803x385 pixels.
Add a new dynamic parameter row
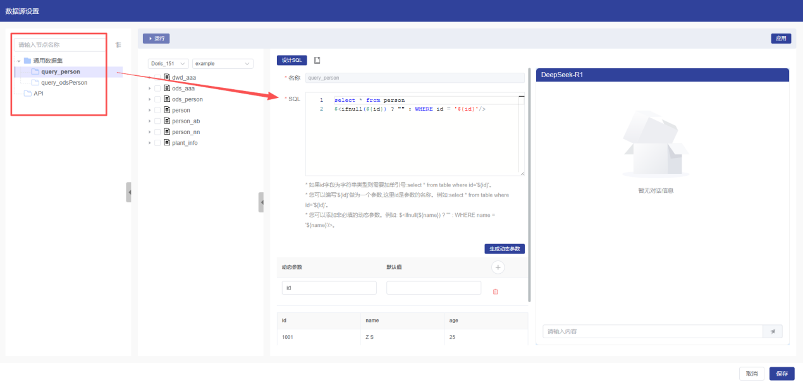pyautogui.click(x=498, y=267)
